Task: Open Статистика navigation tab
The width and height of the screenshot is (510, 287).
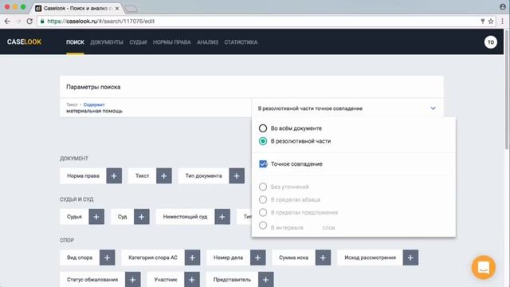Action: tap(241, 42)
